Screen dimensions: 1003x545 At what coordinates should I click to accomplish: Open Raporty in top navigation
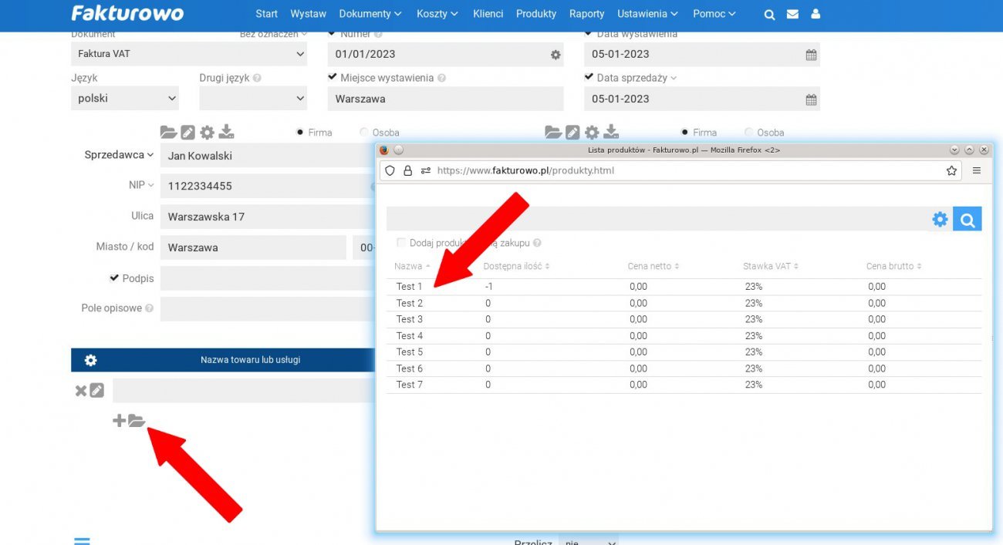click(x=587, y=14)
